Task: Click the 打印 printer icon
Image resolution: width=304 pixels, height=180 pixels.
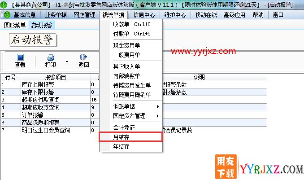Action: pos(51,57)
